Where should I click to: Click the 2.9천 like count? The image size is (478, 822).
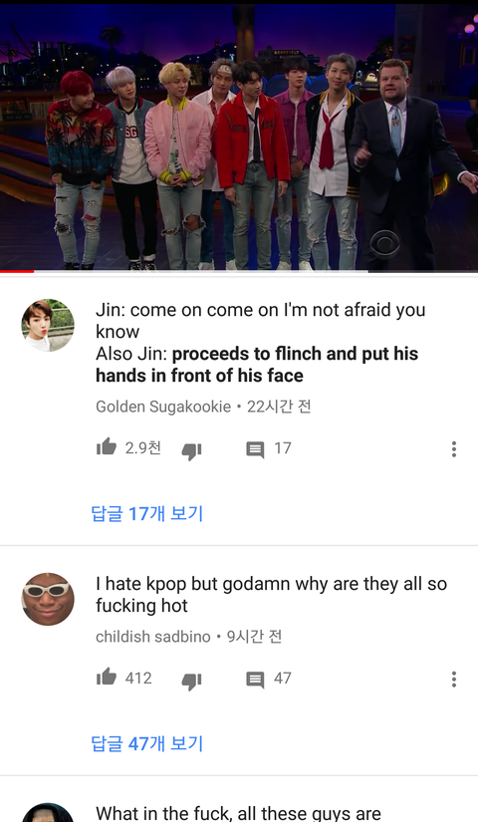(143, 447)
